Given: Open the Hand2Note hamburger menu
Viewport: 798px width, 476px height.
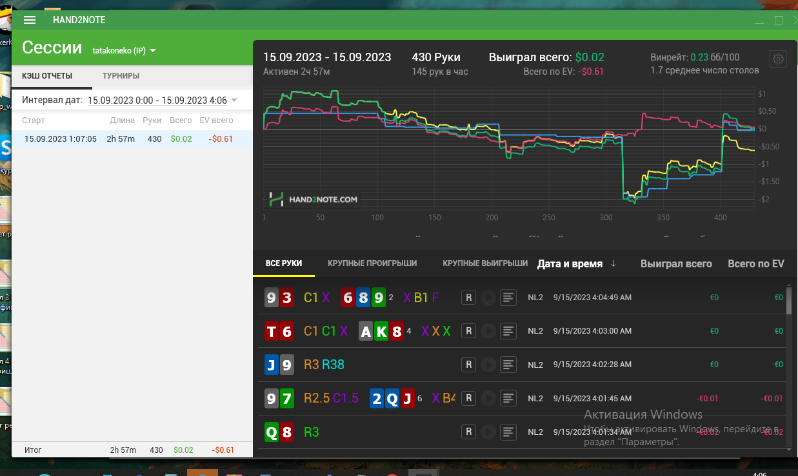Looking at the screenshot, I should click(x=29, y=20).
